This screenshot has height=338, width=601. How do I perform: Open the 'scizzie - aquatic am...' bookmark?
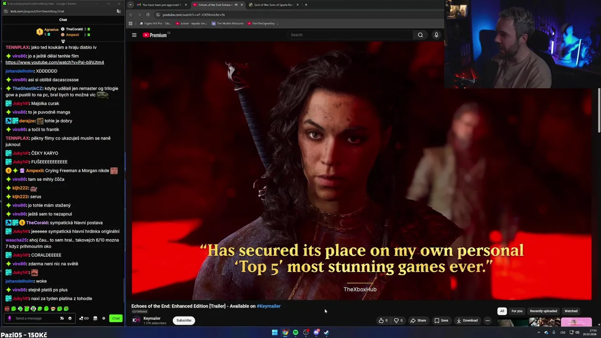tap(192, 23)
